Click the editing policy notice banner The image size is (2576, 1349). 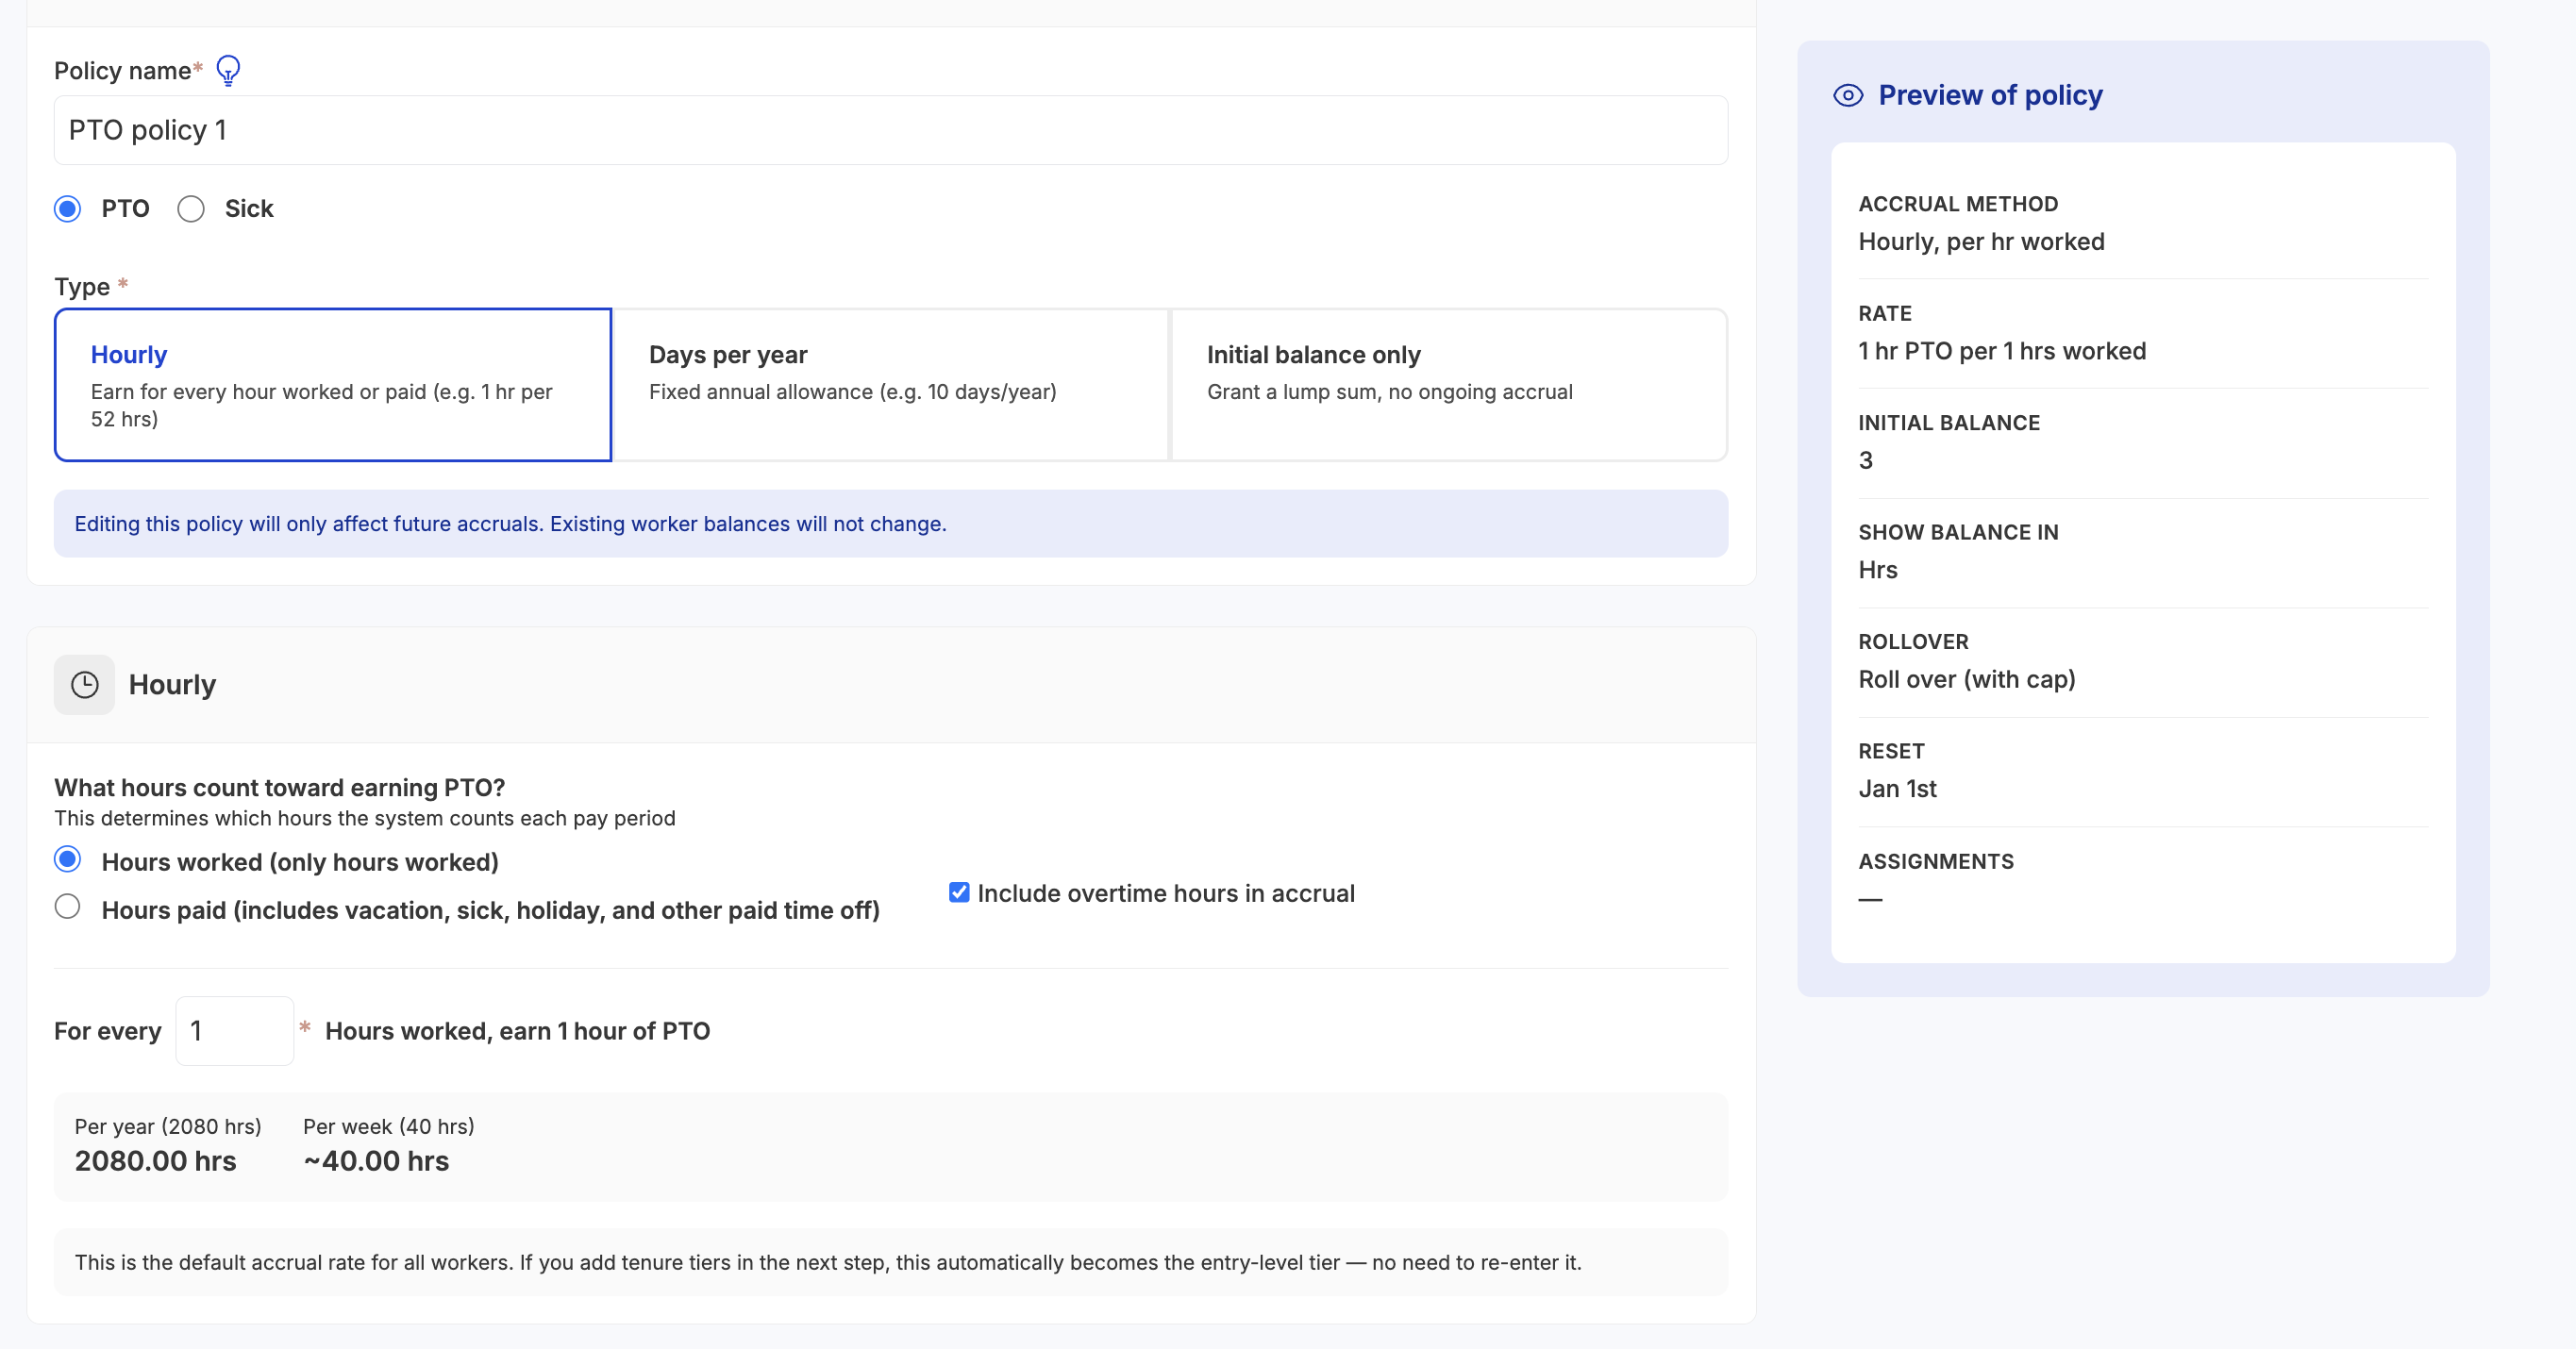(x=890, y=523)
